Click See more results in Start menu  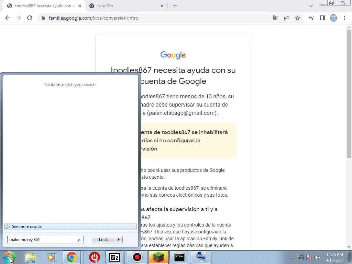click(70, 226)
